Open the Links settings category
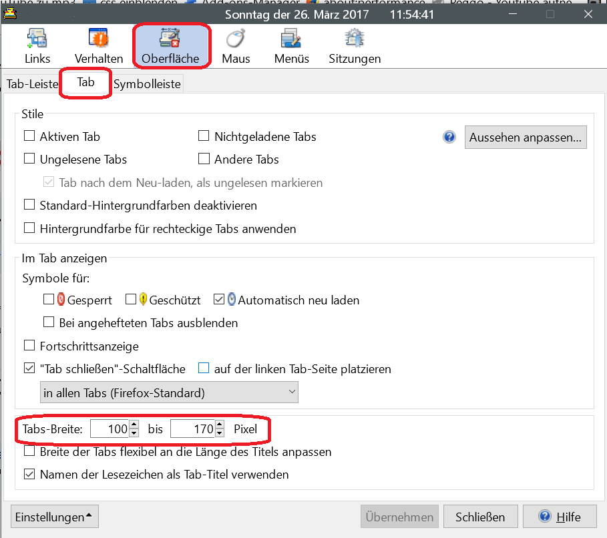 pyautogui.click(x=37, y=47)
